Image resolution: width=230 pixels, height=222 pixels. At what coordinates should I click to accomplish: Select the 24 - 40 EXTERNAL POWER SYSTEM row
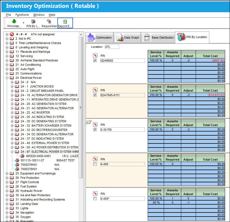click(45, 143)
